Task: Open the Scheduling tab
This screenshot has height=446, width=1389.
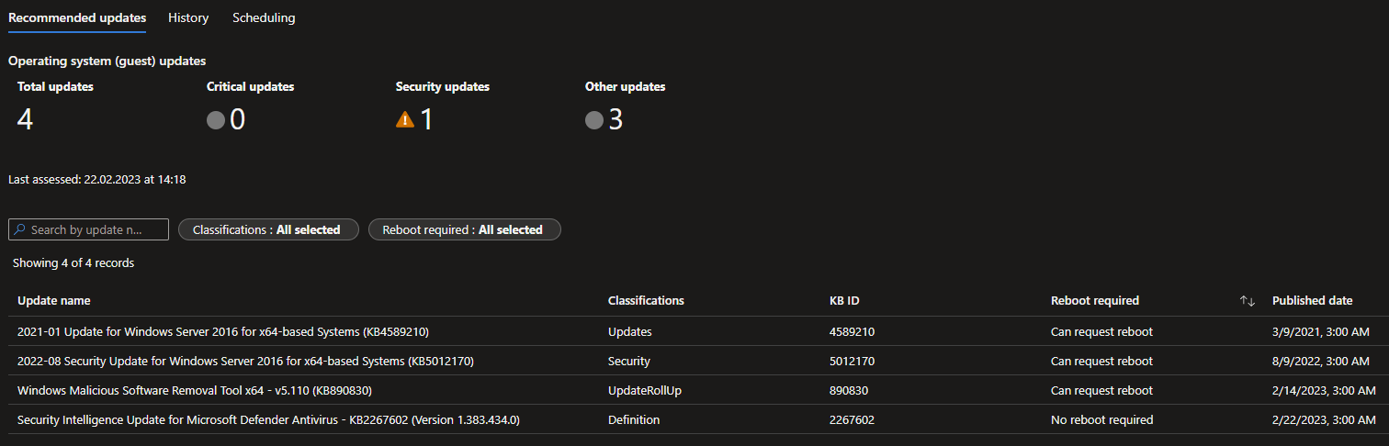Action: coord(264,17)
